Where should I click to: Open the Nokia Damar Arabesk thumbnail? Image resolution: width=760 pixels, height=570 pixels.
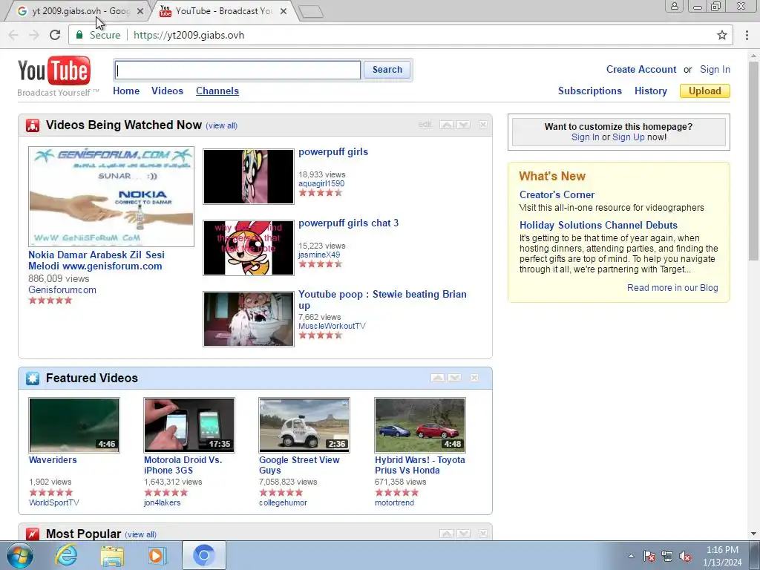(x=111, y=197)
